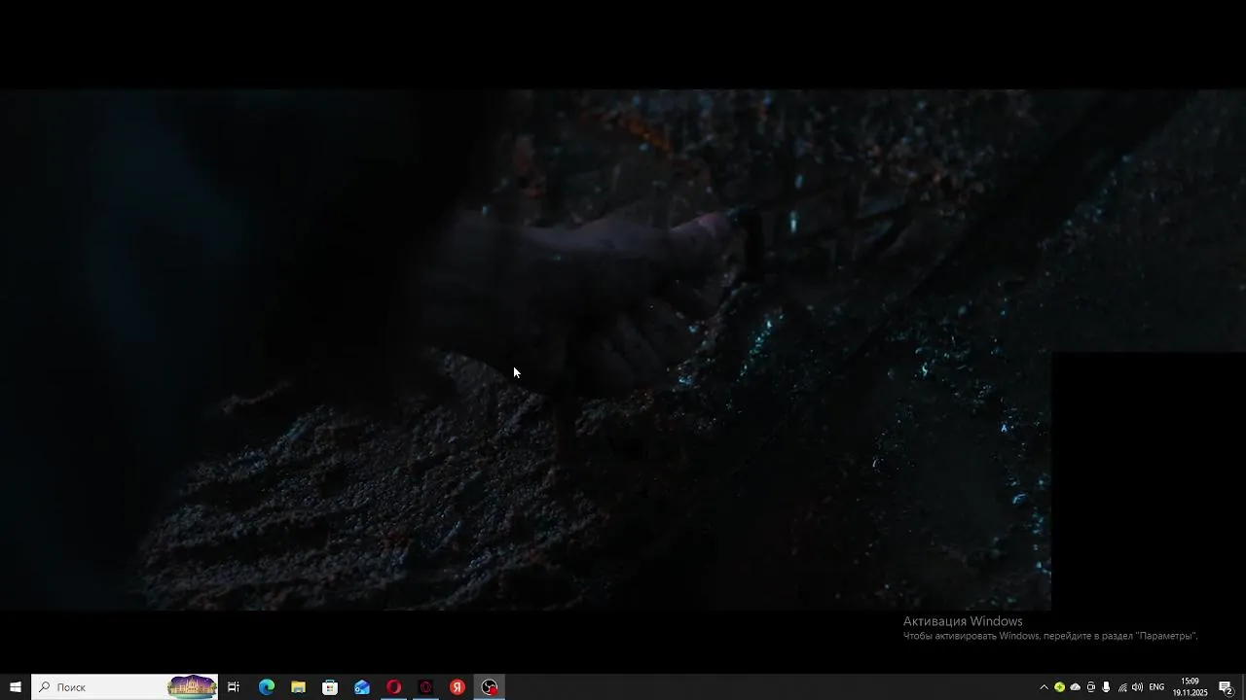Open the Action Center notifications icon
This screenshot has width=1246, height=700.
click(1226, 687)
